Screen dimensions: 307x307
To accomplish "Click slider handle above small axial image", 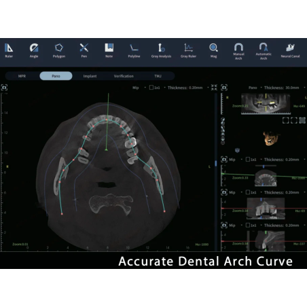I will 264,166.
